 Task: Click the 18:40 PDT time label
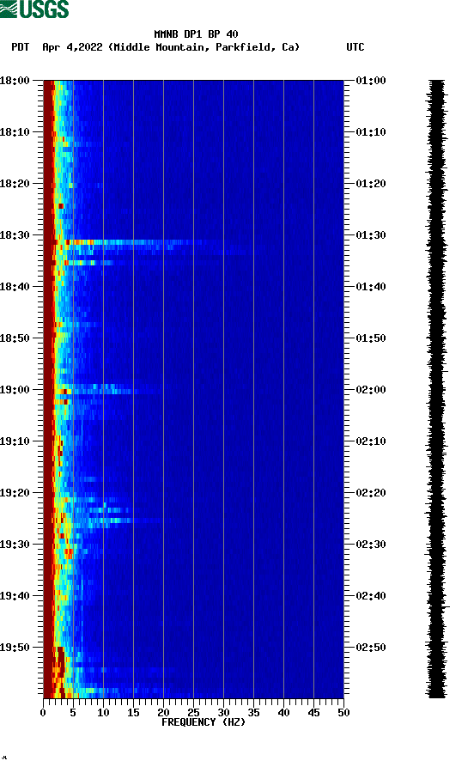coord(15,287)
